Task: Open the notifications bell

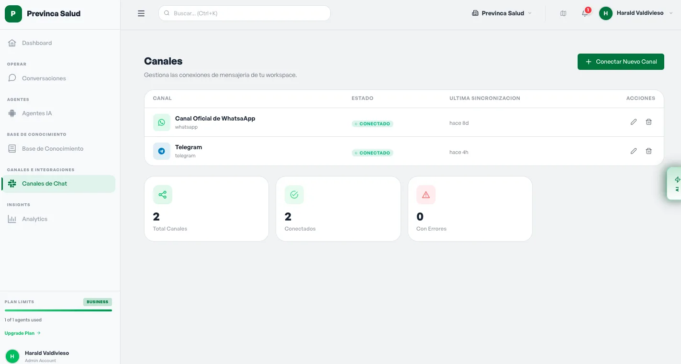Action: pyautogui.click(x=585, y=13)
